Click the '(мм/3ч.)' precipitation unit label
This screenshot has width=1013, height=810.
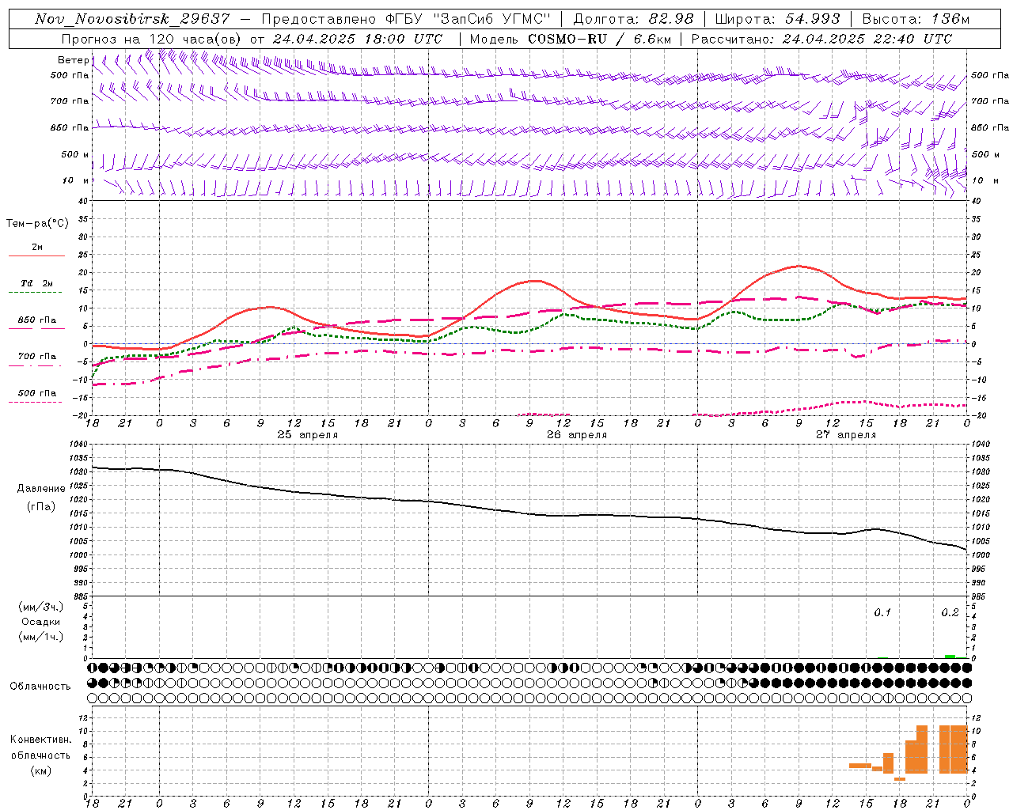click(41, 607)
